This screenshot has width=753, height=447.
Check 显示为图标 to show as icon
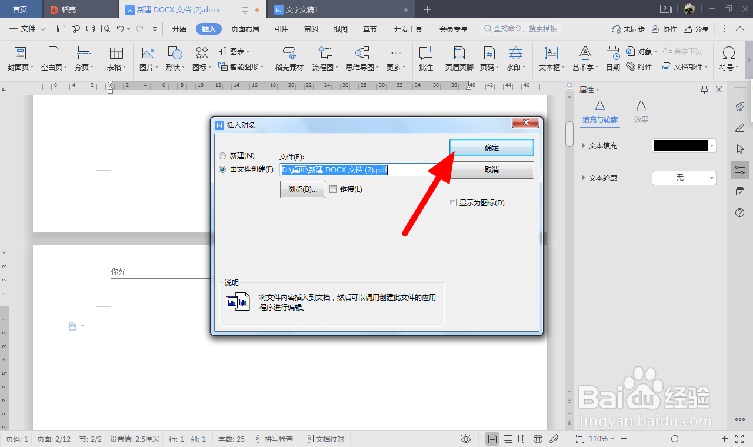pyautogui.click(x=453, y=202)
